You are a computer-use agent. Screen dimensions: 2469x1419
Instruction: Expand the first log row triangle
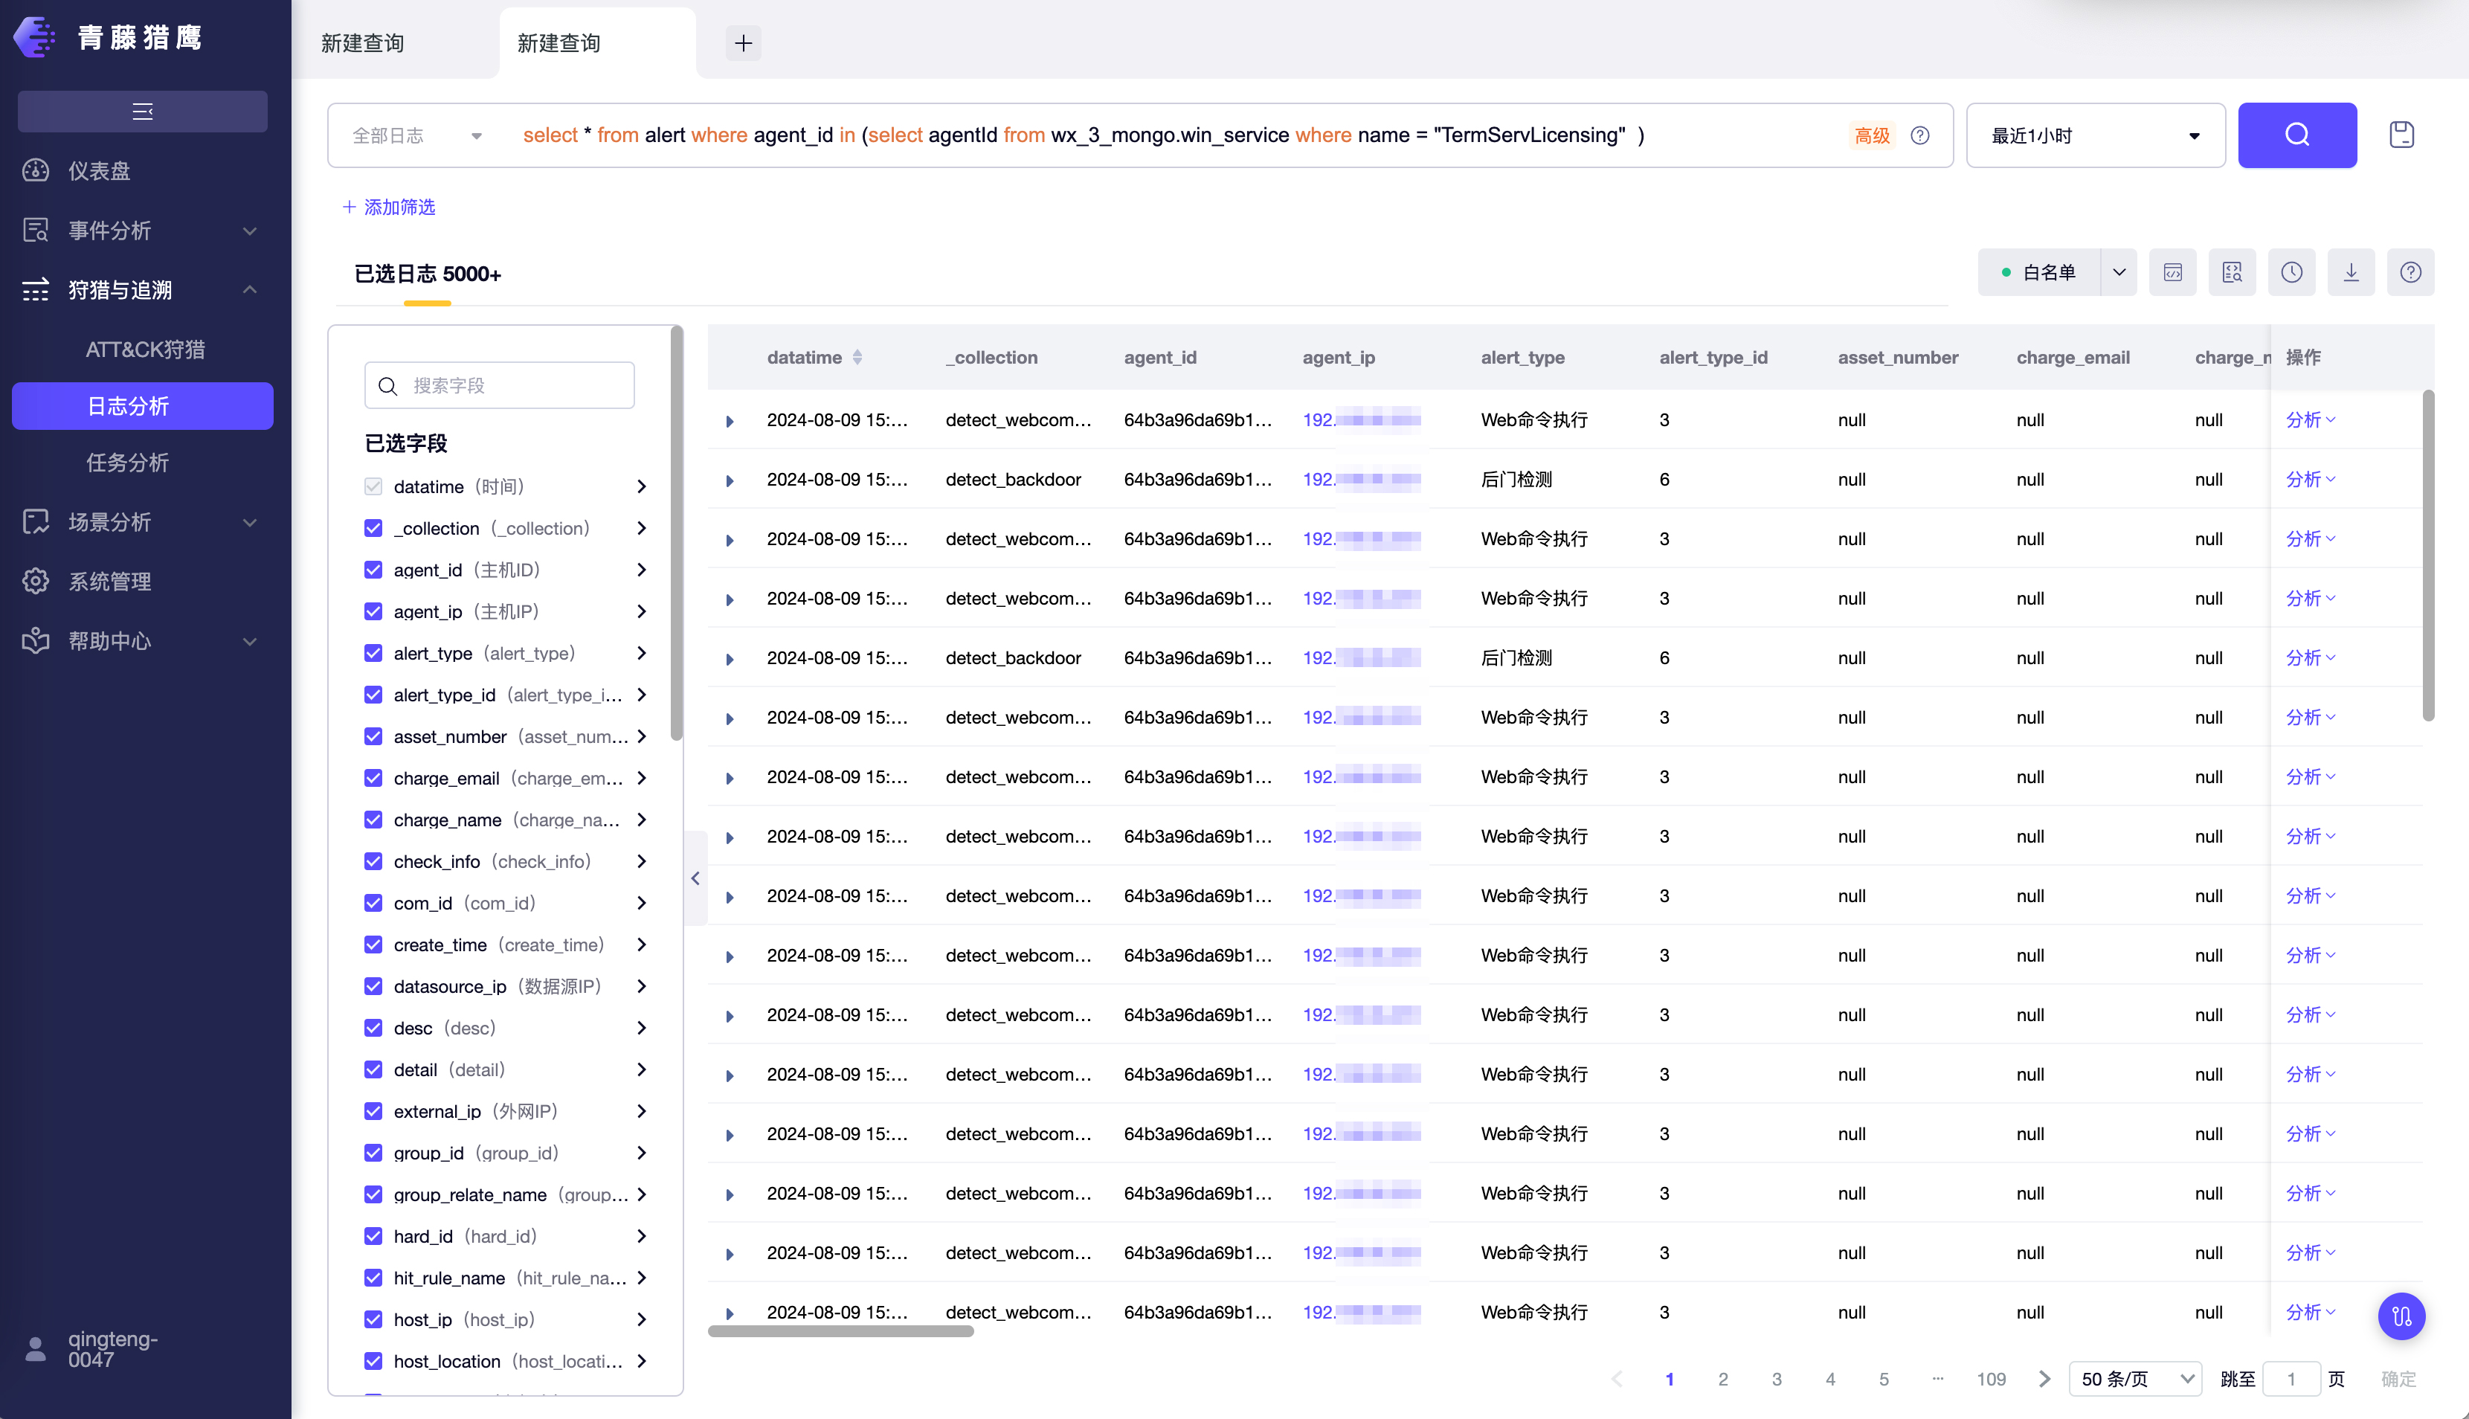(729, 421)
